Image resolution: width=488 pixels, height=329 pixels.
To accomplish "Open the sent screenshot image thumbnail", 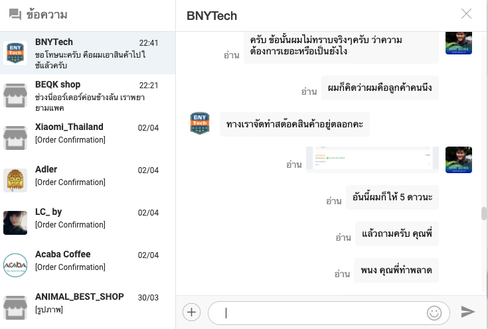I will coord(372,159).
